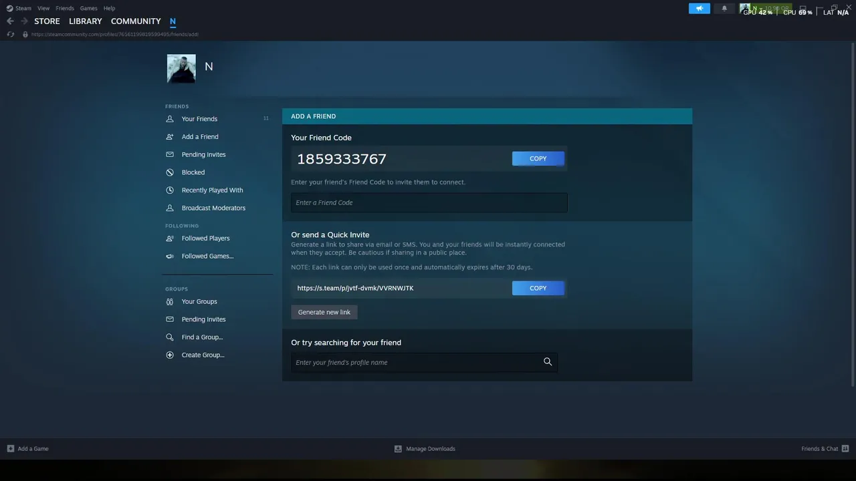This screenshot has width=856, height=481.
Task: Go forward with the right arrow
Action: click(x=24, y=21)
